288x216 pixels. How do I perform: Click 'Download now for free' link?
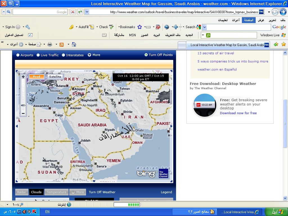pos(238,113)
